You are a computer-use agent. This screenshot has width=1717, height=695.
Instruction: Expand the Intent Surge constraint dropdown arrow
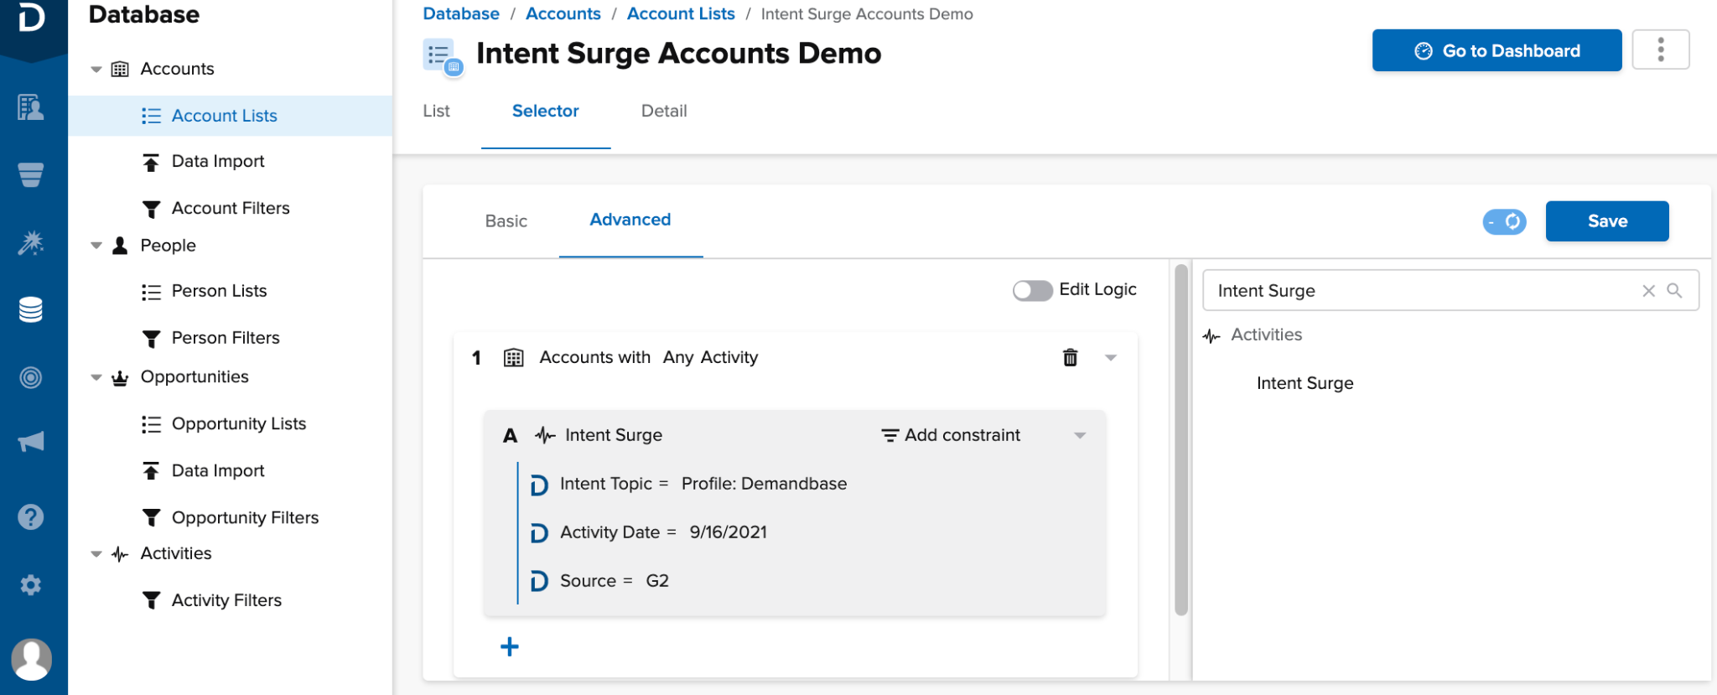(x=1080, y=435)
